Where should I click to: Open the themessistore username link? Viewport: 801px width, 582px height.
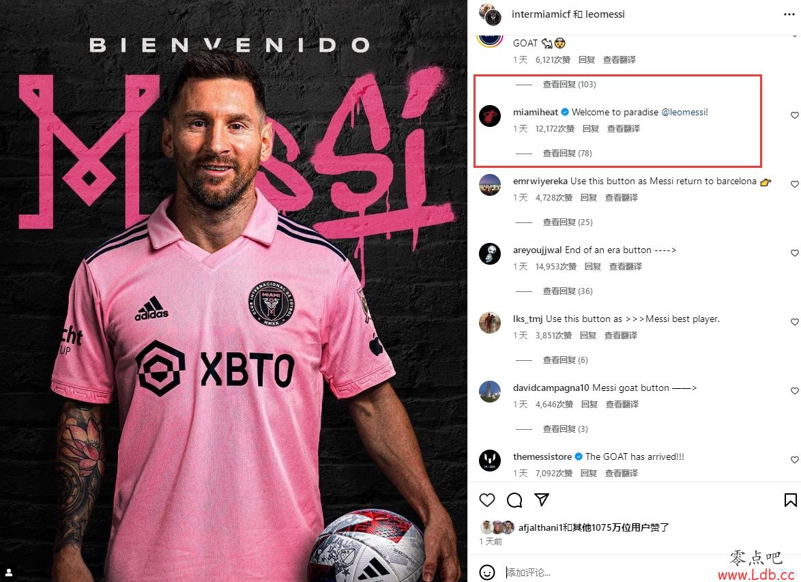[x=542, y=457]
